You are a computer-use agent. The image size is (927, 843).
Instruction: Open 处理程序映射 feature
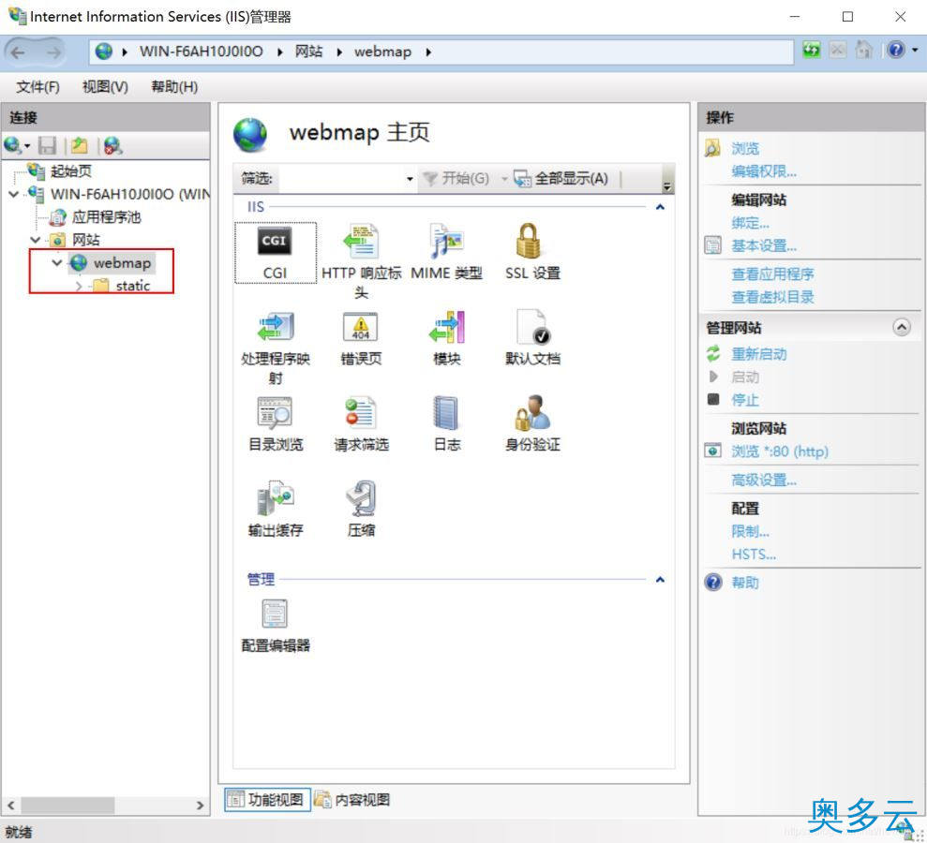click(x=276, y=348)
